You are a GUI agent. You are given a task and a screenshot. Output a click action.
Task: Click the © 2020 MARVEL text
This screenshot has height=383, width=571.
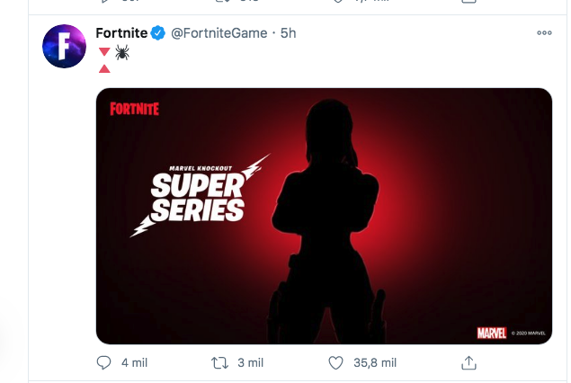pos(527,334)
